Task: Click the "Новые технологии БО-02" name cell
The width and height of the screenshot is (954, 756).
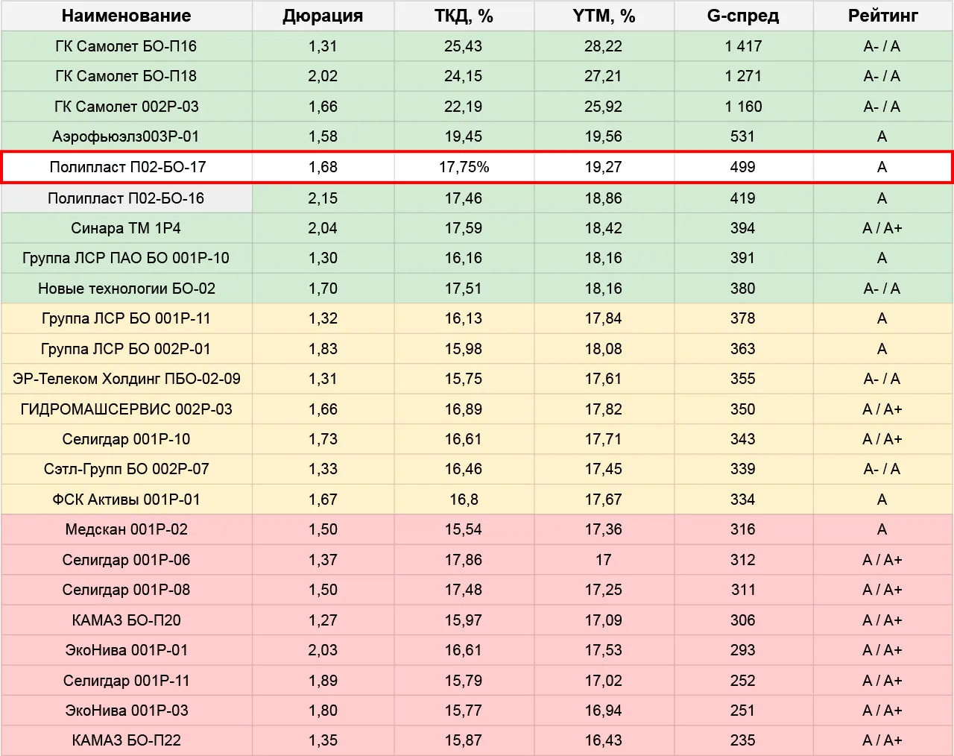Action: point(126,289)
